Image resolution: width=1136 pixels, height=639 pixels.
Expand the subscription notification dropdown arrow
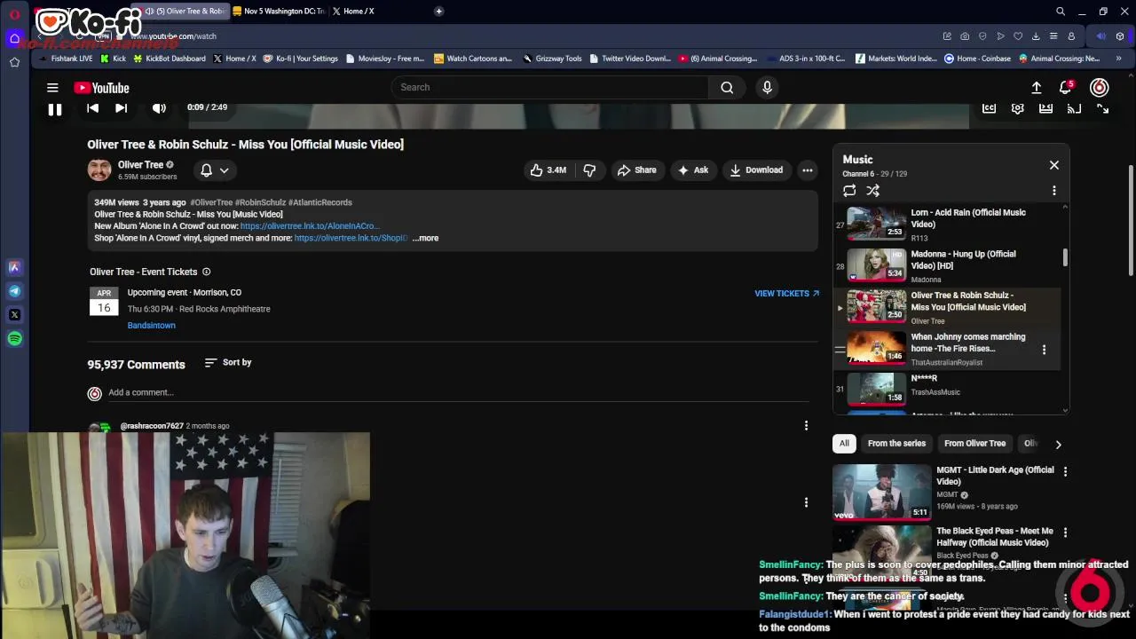pyautogui.click(x=225, y=170)
